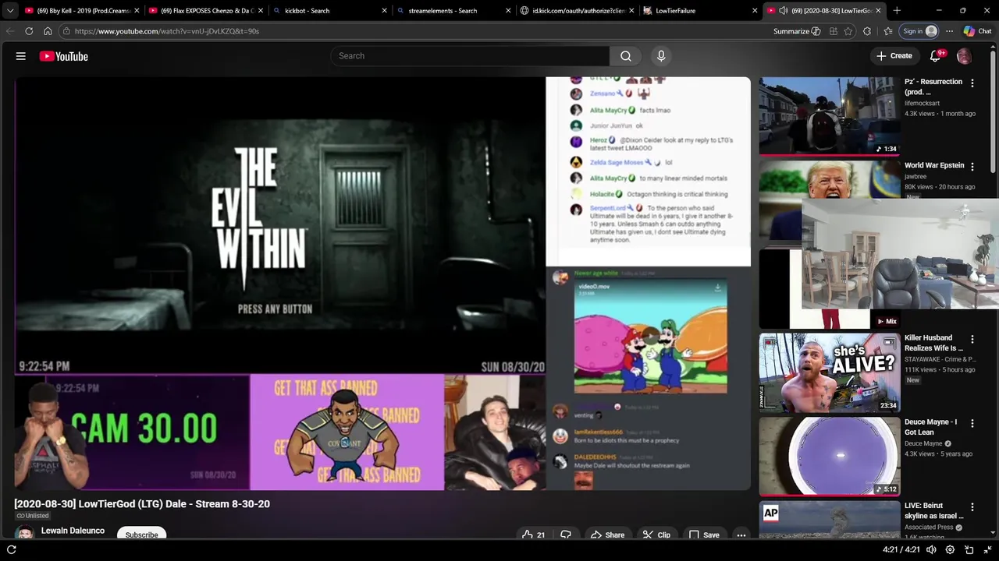Screen dimensions: 999x561
Task: Open Edge Settings and more menu
Action: point(949,31)
